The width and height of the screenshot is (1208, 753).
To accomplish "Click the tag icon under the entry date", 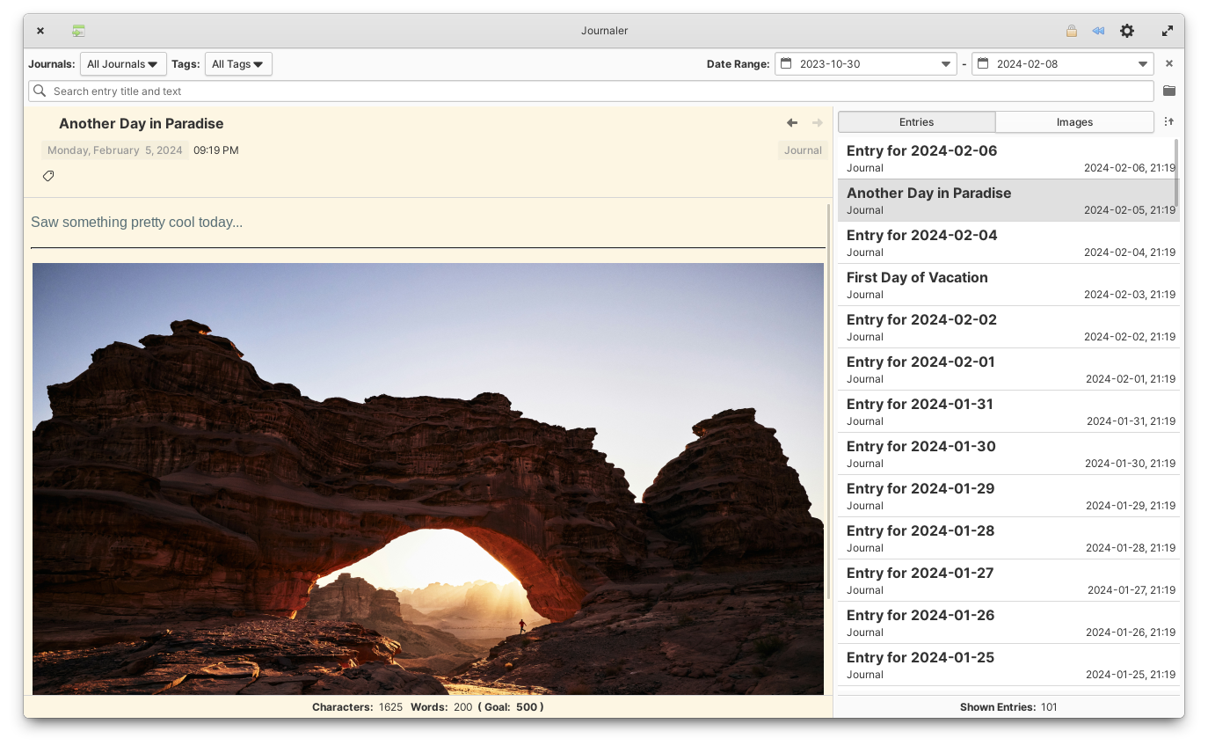I will point(48,176).
